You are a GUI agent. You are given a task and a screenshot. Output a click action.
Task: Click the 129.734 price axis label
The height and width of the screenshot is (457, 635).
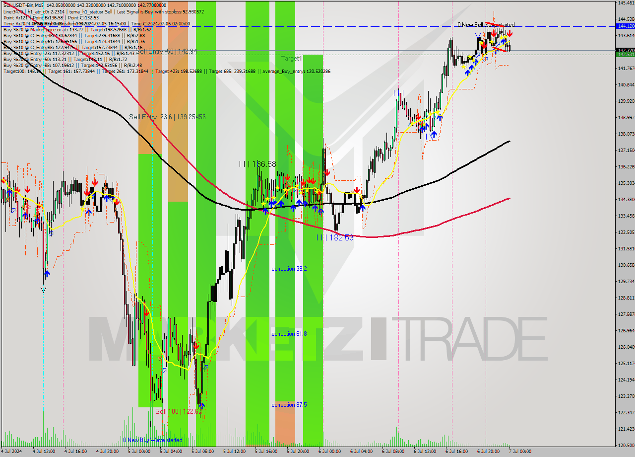click(626, 281)
